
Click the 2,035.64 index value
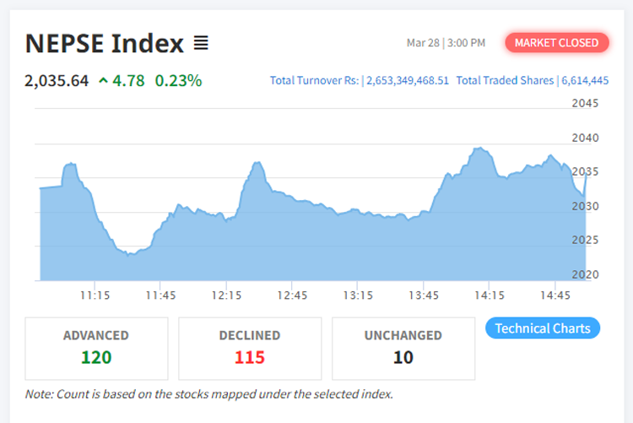[x=57, y=81]
